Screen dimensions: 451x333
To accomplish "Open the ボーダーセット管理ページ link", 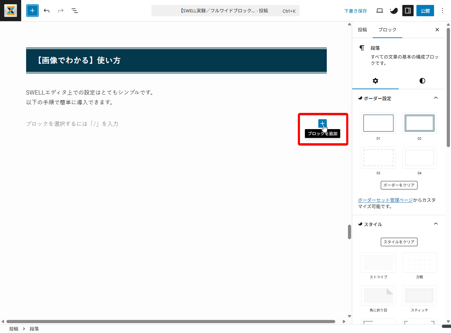I will (x=385, y=200).
